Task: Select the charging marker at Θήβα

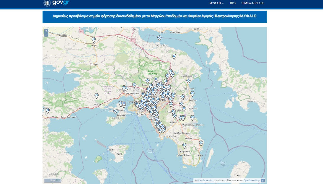Action: [x=94, y=40]
